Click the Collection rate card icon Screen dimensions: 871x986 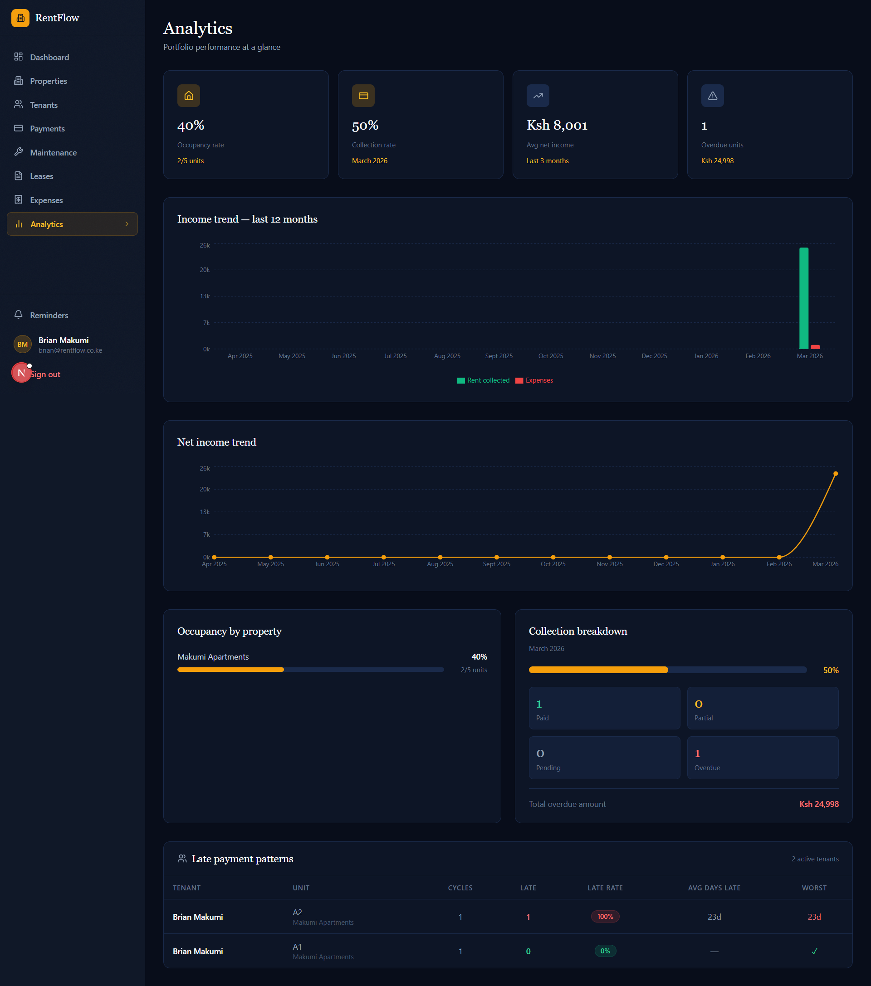363,96
